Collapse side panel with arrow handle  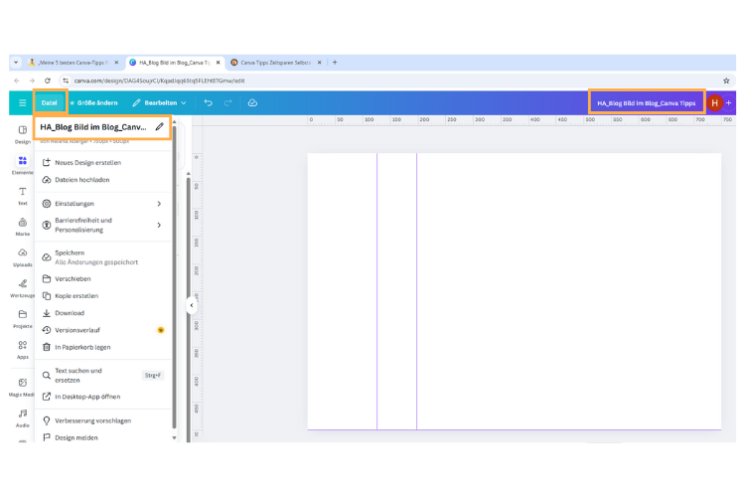(191, 305)
